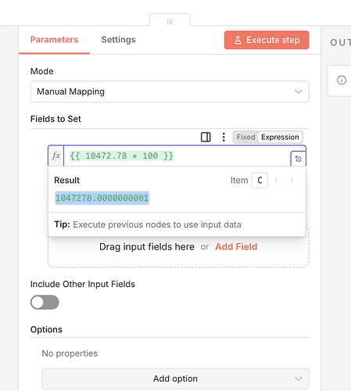The image size is (351, 391).
Task: Click inside the expression input field
Action: [x=177, y=156]
